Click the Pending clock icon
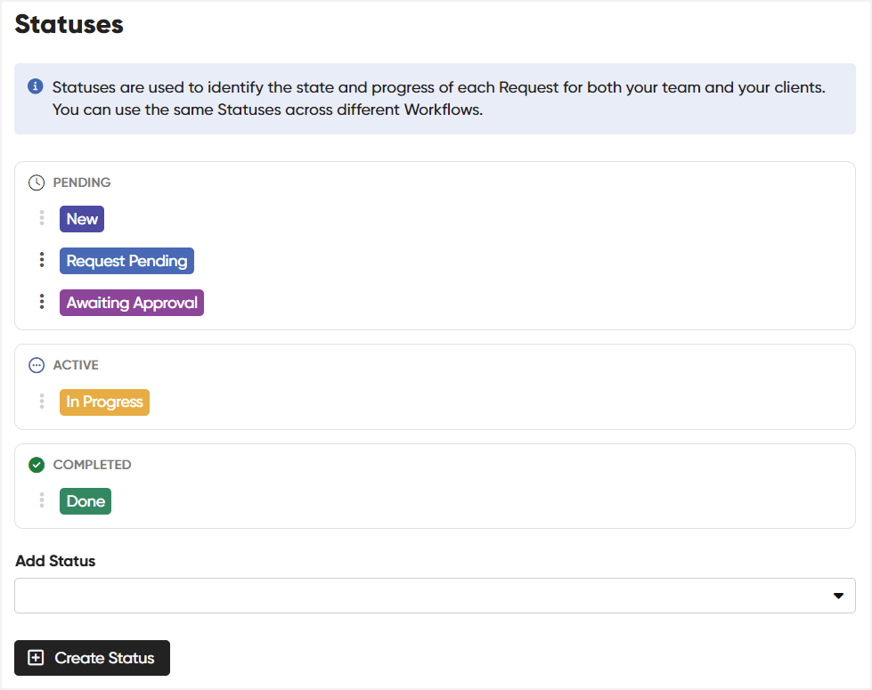This screenshot has width=872, height=690. tap(37, 183)
